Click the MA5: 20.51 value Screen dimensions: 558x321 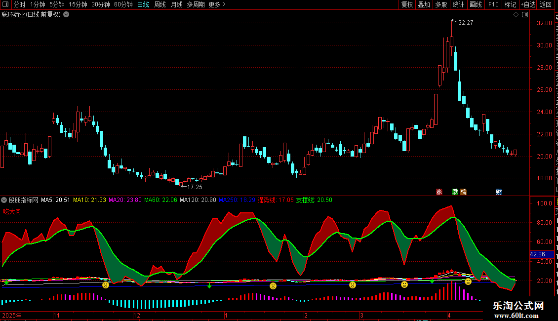pyautogui.click(x=55, y=200)
